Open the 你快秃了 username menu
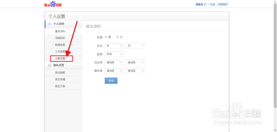This screenshot has width=277, height=132. tap(201, 5)
